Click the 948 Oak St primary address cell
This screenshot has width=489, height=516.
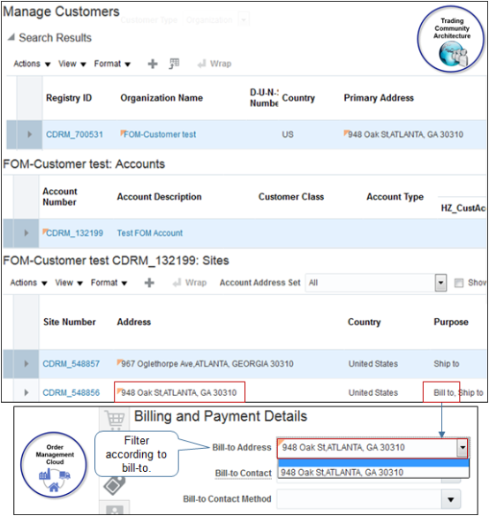click(x=405, y=134)
